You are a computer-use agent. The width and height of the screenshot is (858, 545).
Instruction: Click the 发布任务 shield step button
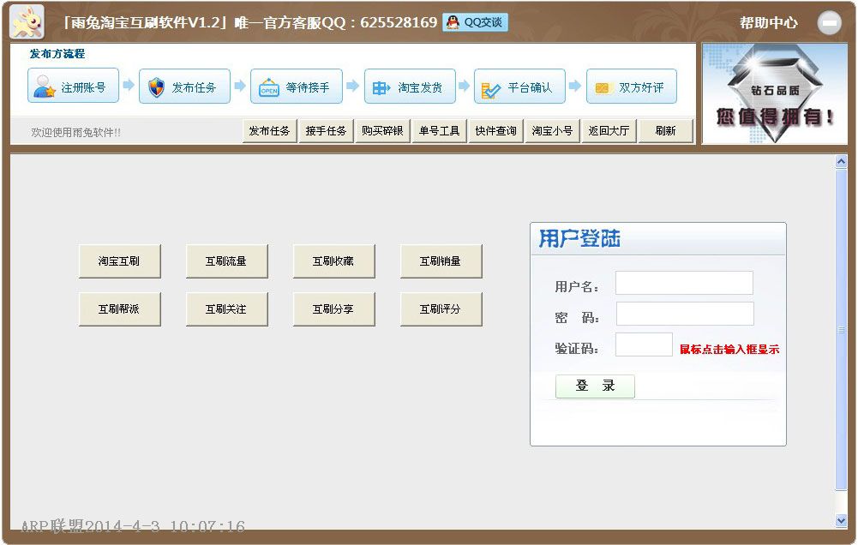point(184,87)
